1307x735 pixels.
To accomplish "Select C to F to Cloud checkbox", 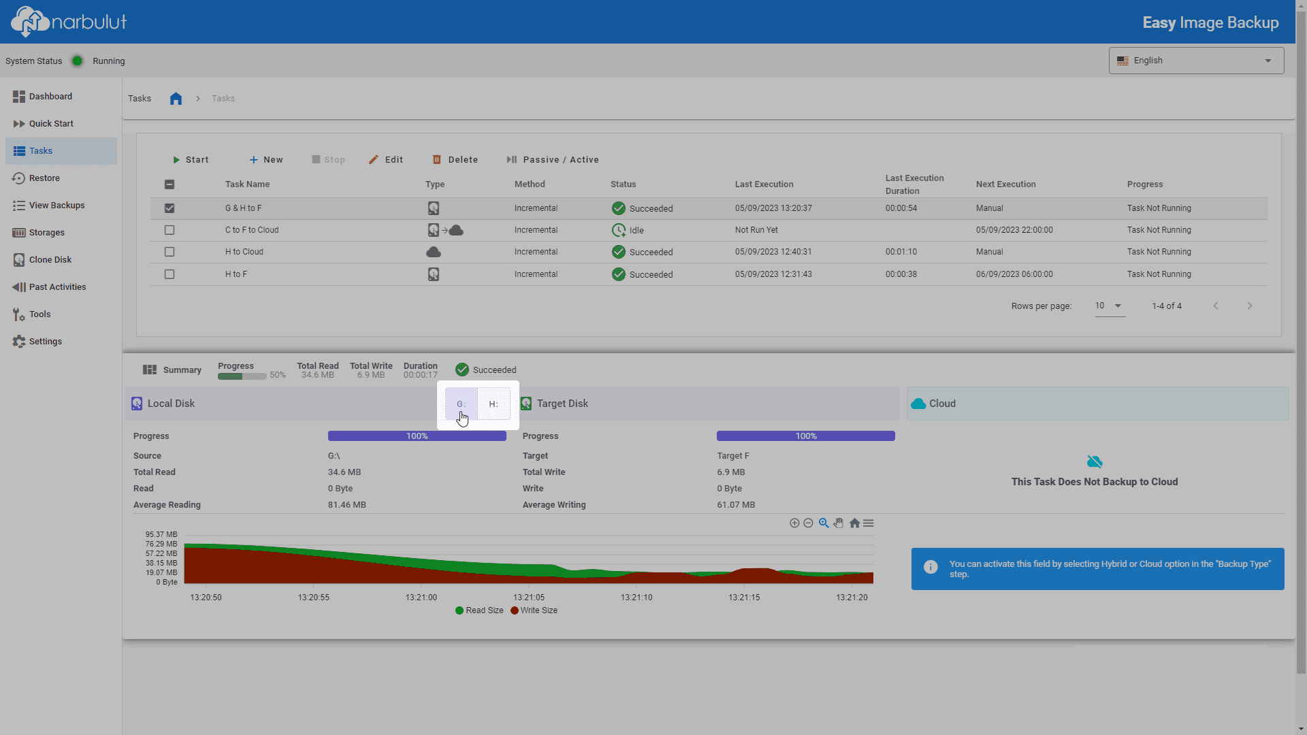I will coord(170,230).
